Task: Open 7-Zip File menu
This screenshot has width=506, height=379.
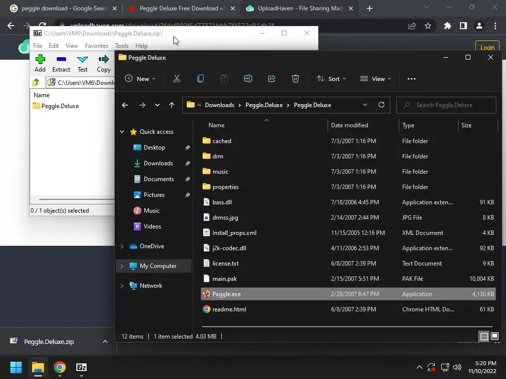Action: point(38,46)
